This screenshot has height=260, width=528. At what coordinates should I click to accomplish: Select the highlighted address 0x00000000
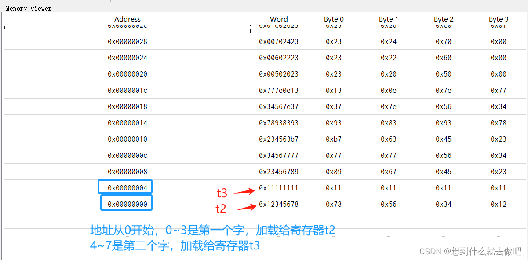pyautogui.click(x=126, y=202)
